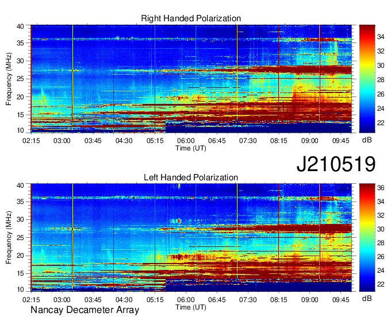
Task: Click the 28 dB label of the bottom colorbar
Action: coord(381,243)
